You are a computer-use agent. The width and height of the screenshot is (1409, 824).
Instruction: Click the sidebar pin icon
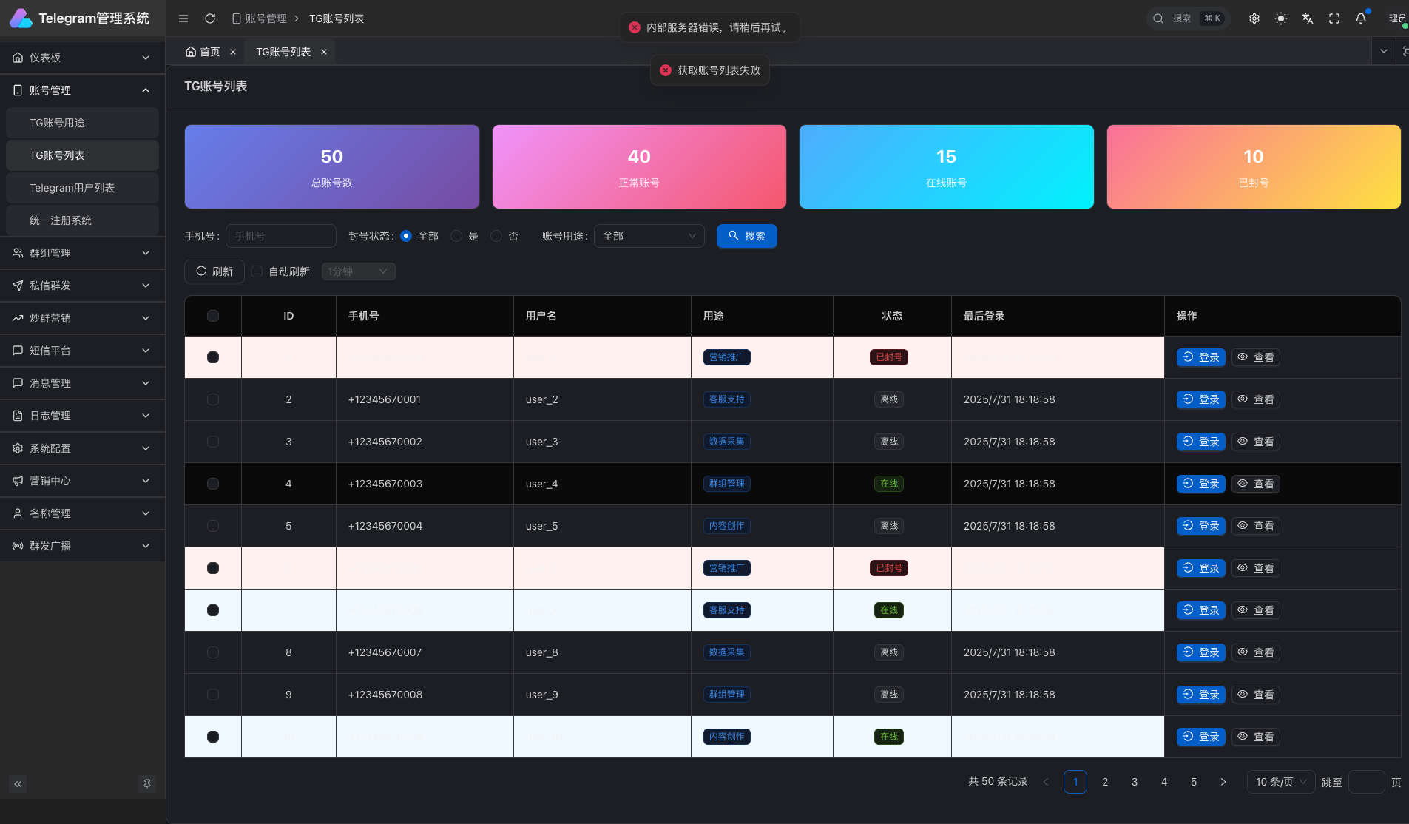click(x=147, y=783)
